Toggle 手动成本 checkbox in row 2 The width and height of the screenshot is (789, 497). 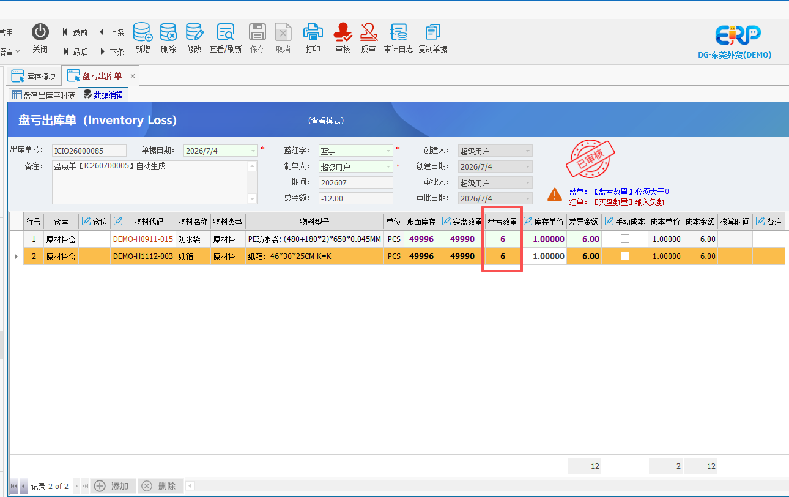coord(625,256)
